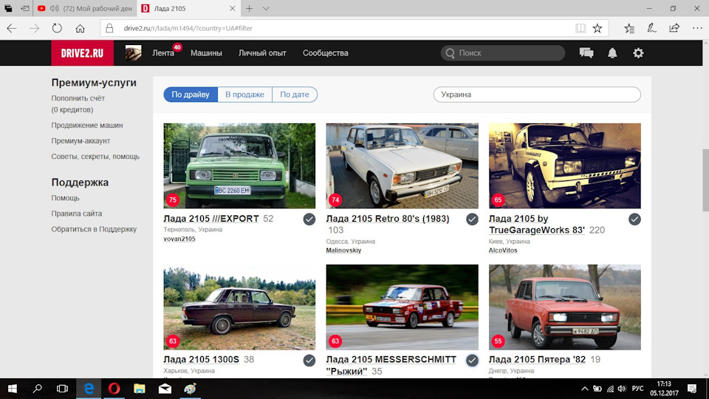This screenshot has height=399, width=709.
Task: Open the Paint app in taskbar
Action: click(x=190, y=389)
